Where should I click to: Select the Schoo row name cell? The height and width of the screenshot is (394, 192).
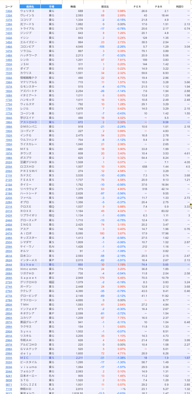(x=30, y=264)
